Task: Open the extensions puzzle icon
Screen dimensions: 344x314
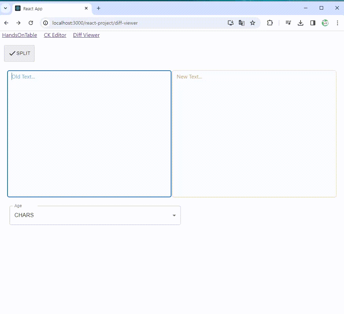Action: pyautogui.click(x=270, y=23)
